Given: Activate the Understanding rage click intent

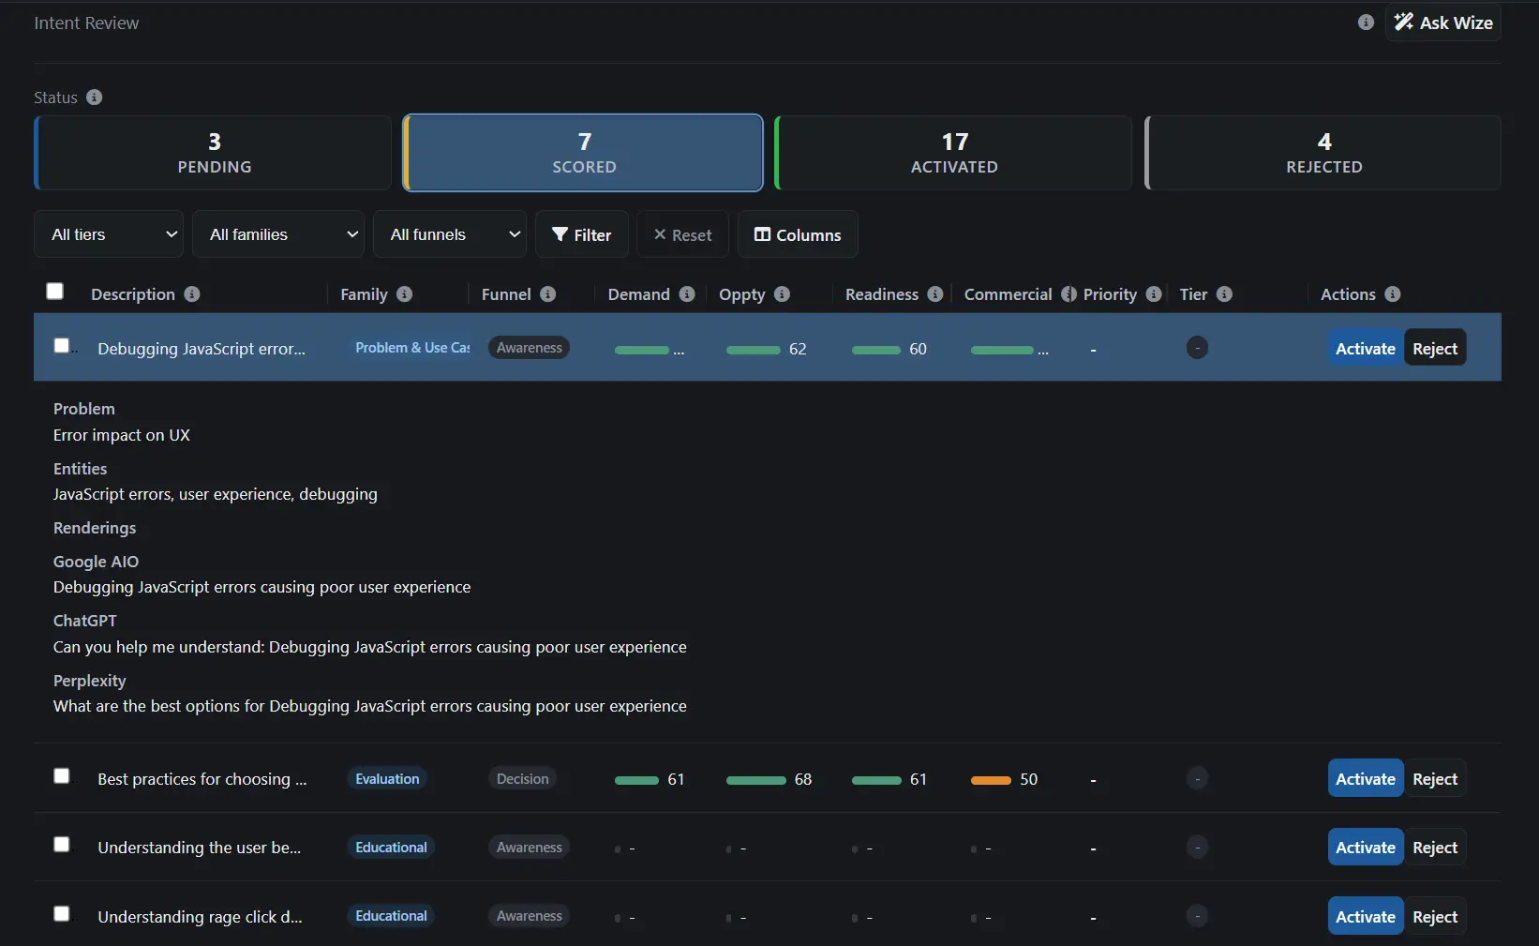Looking at the screenshot, I should coord(1365,917).
